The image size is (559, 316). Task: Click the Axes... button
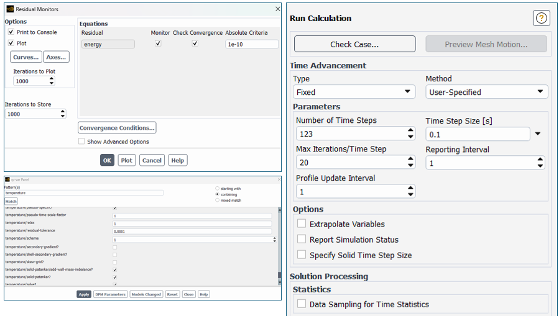click(x=57, y=57)
